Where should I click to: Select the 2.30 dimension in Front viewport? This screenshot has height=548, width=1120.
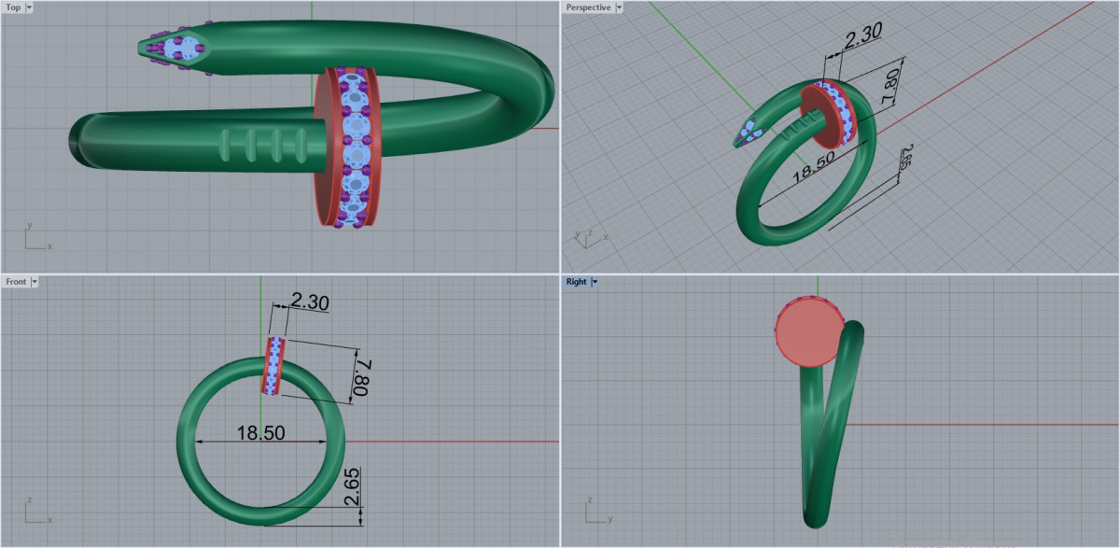[308, 302]
